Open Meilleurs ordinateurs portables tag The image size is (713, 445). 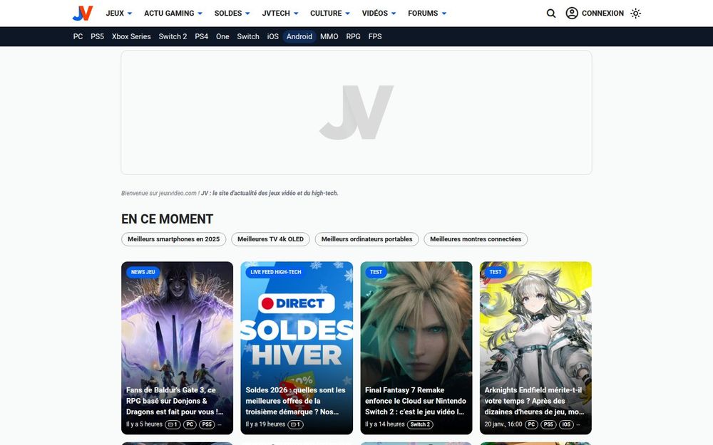[367, 239]
